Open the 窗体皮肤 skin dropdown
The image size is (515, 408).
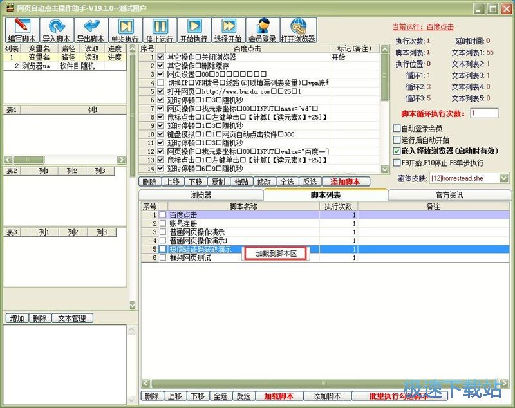pos(503,178)
